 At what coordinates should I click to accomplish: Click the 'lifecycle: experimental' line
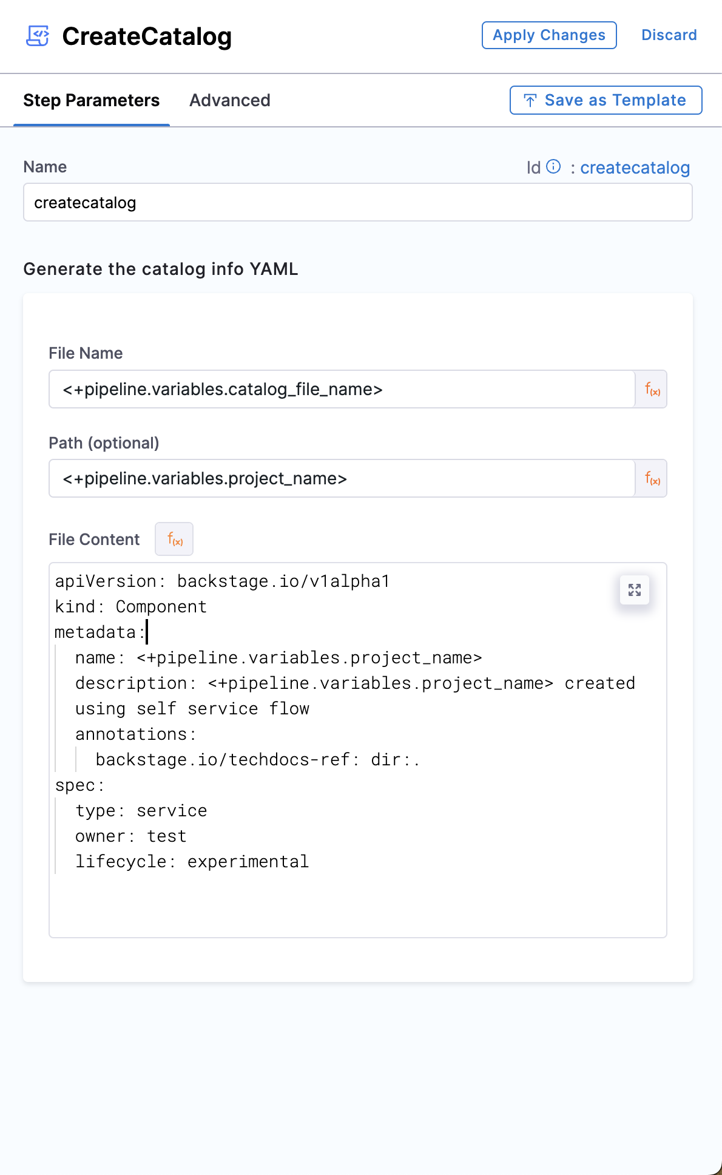coord(192,862)
